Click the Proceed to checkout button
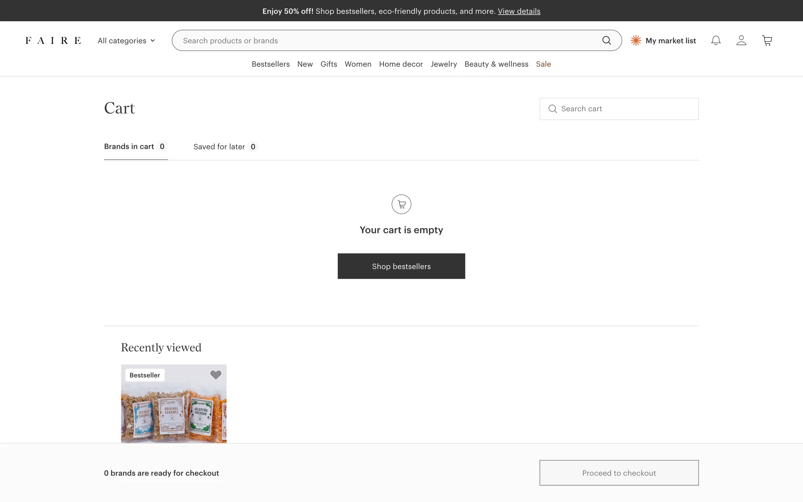 619,473
